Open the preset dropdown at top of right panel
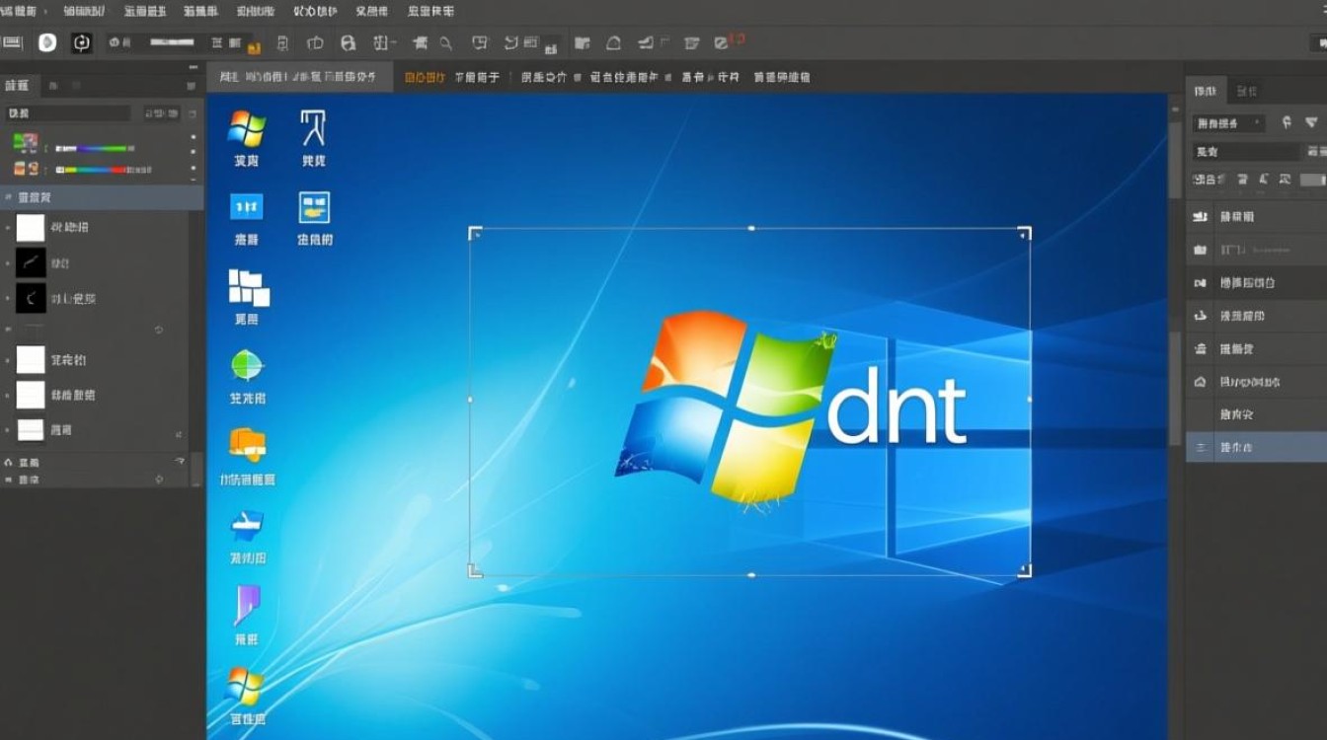Image resolution: width=1327 pixels, height=740 pixels. [x=1229, y=123]
